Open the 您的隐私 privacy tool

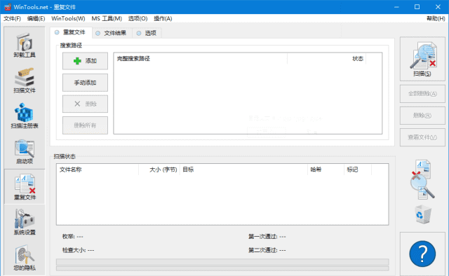(25, 257)
